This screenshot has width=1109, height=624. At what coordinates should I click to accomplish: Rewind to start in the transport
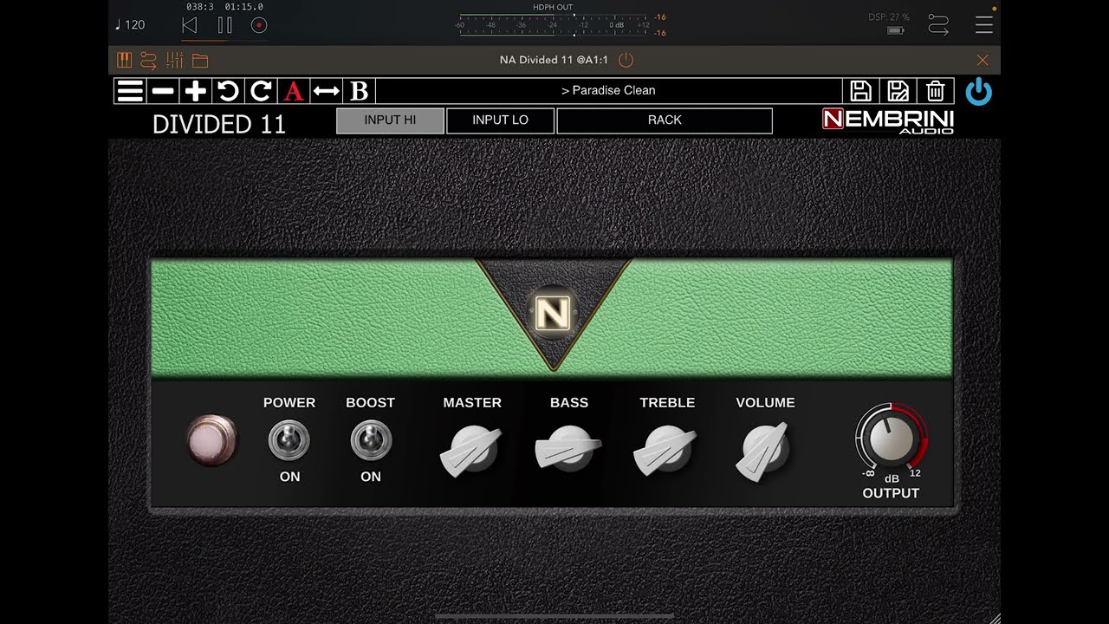click(x=189, y=25)
